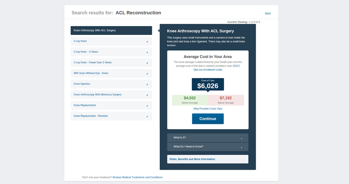
Task: Open Why Provider Costs Vary link
Action: coord(208,109)
